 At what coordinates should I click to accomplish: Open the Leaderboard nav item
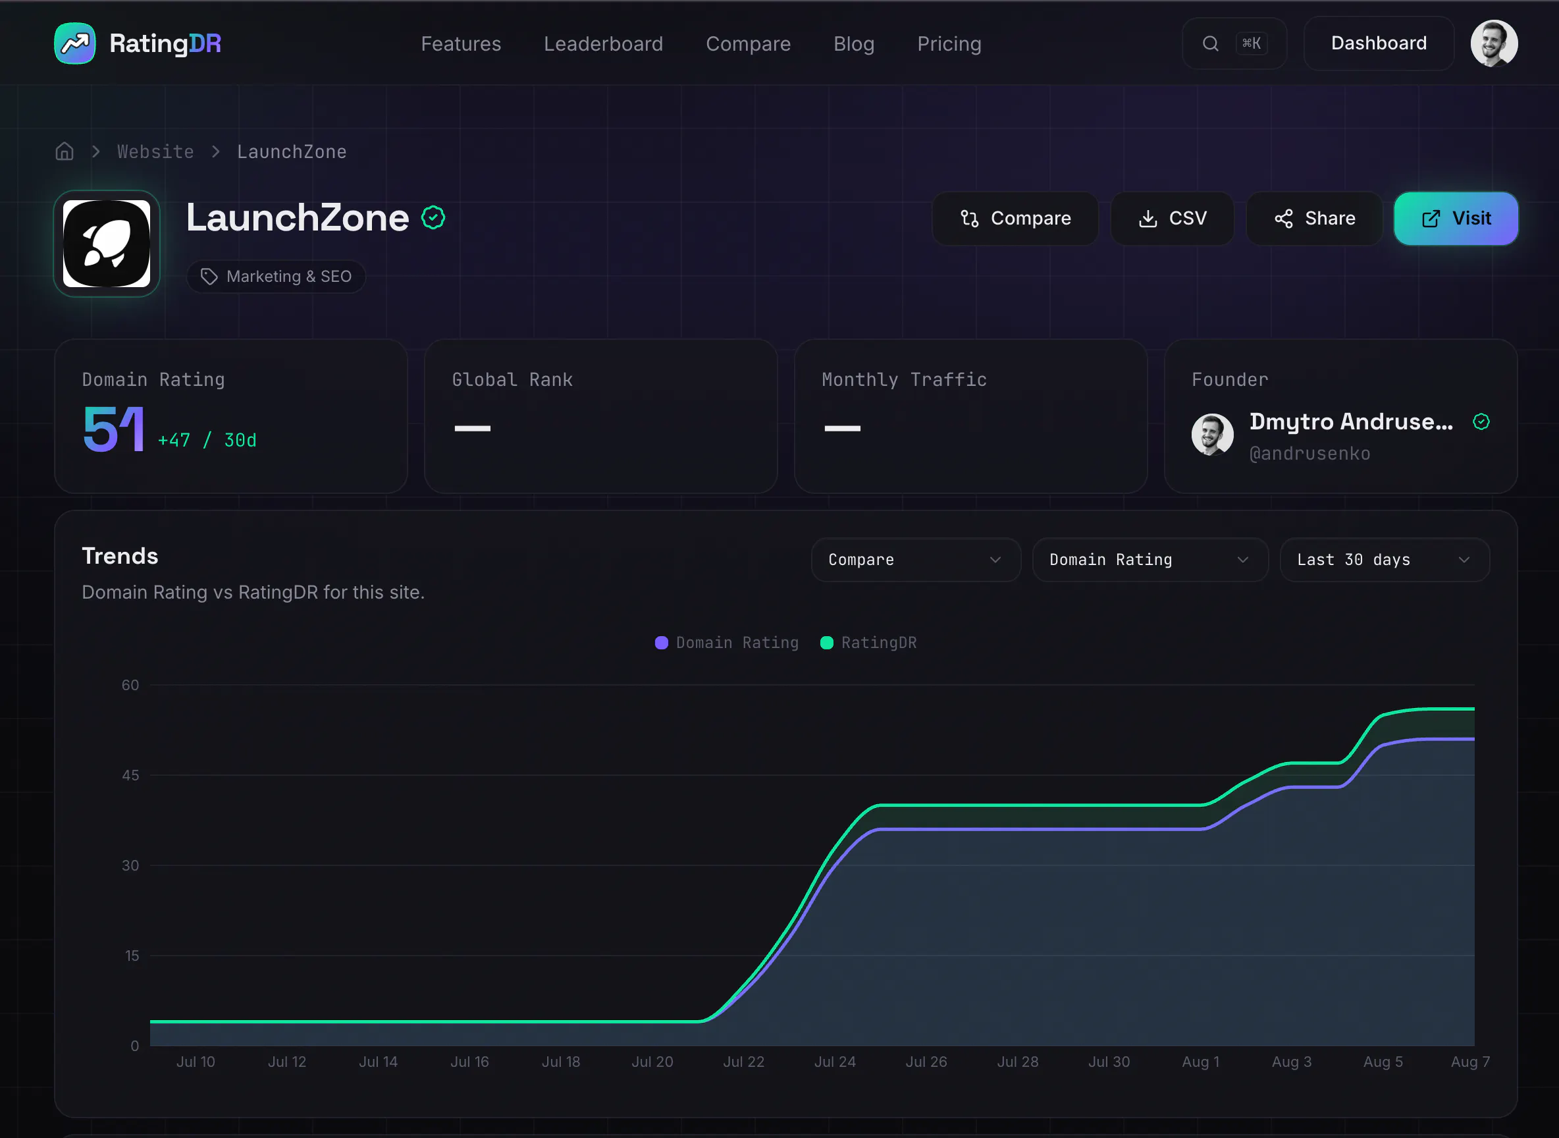tap(603, 44)
